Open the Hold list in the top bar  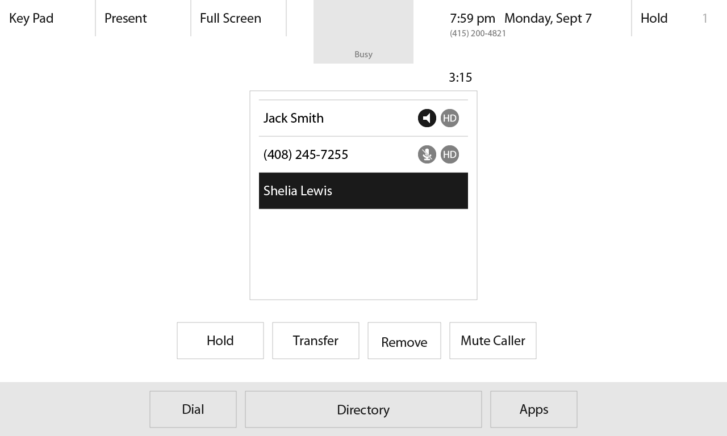(679, 18)
